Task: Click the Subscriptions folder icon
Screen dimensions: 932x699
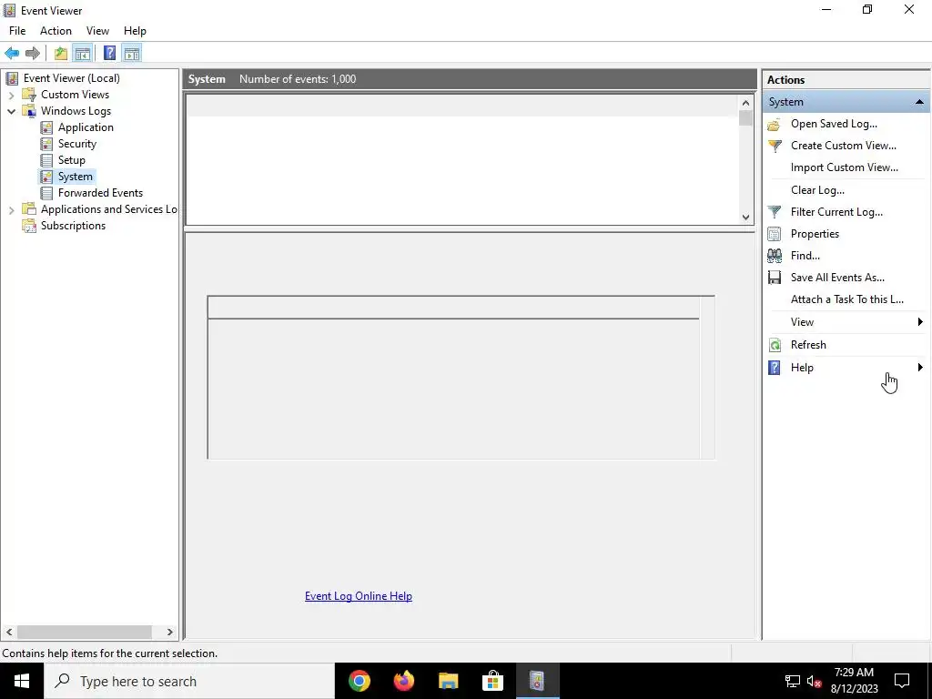Action: 29,226
